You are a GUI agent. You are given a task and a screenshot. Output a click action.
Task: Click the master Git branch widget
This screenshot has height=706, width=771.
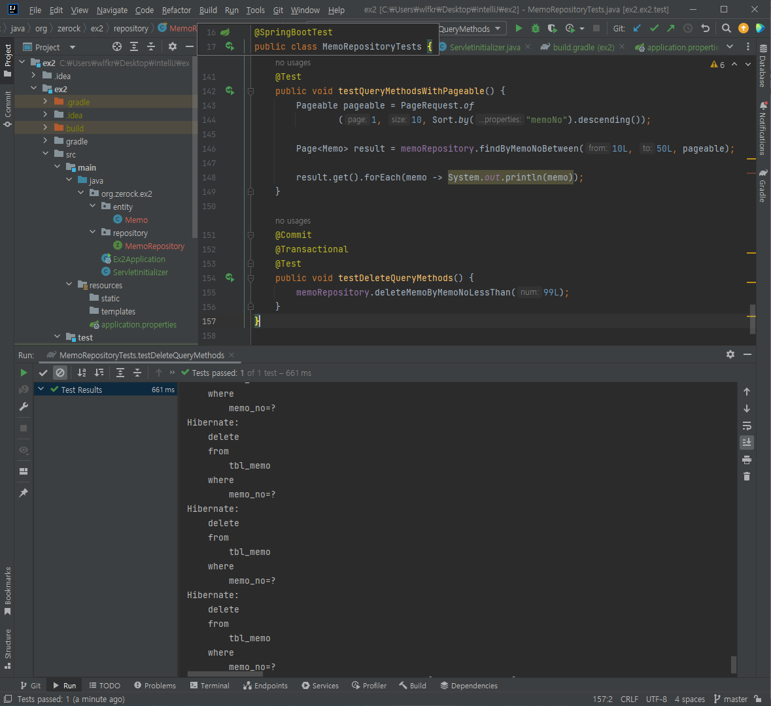730,699
